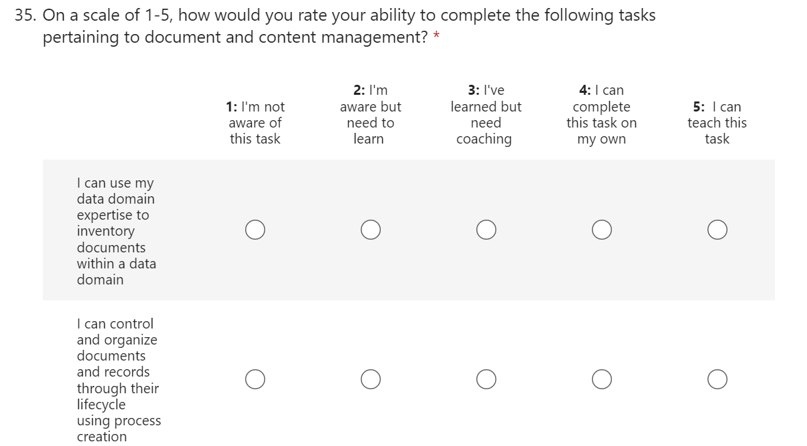Select rating 2 for control and organize documents
Screen dimensions: 807x446
click(x=371, y=379)
